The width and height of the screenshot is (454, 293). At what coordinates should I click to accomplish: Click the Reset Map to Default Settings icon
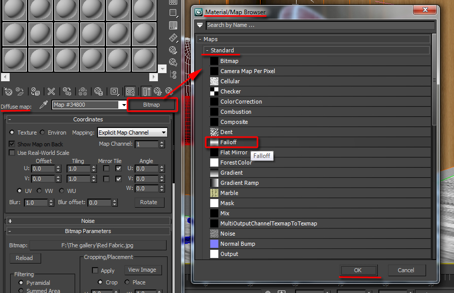pos(51,91)
